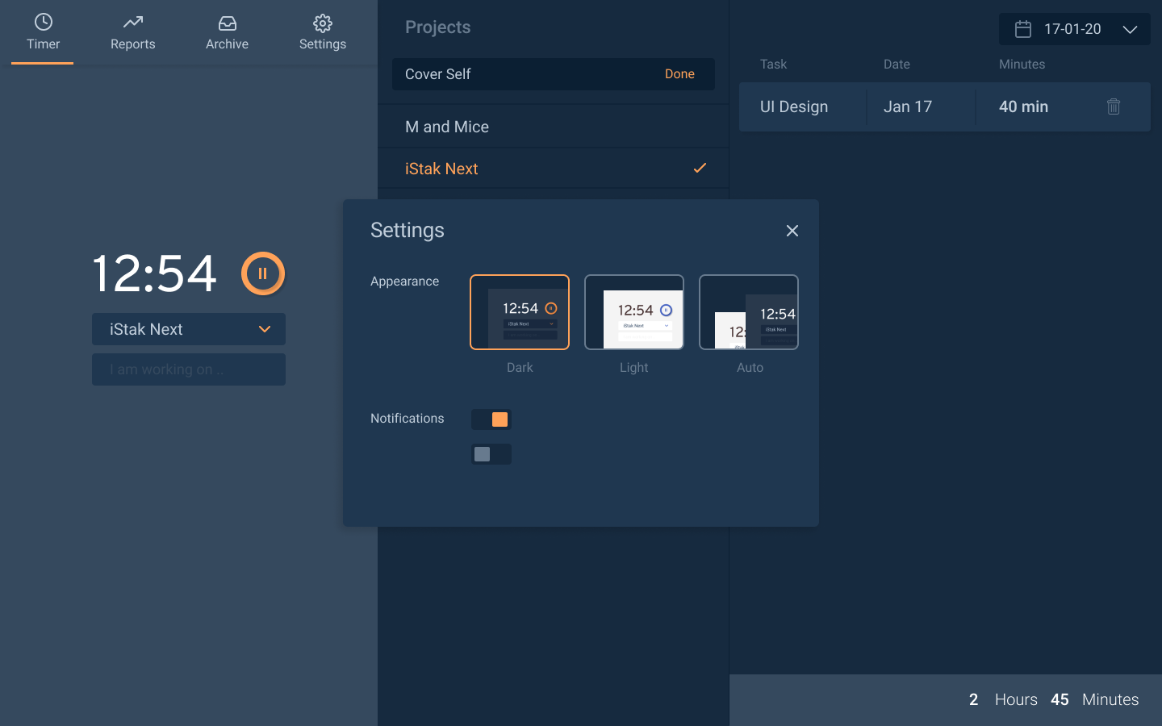Image resolution: width=1162 pixels, height=726 pixels.
Task: Delete the UI Design task entry
Action: [x=1114, y=106]
